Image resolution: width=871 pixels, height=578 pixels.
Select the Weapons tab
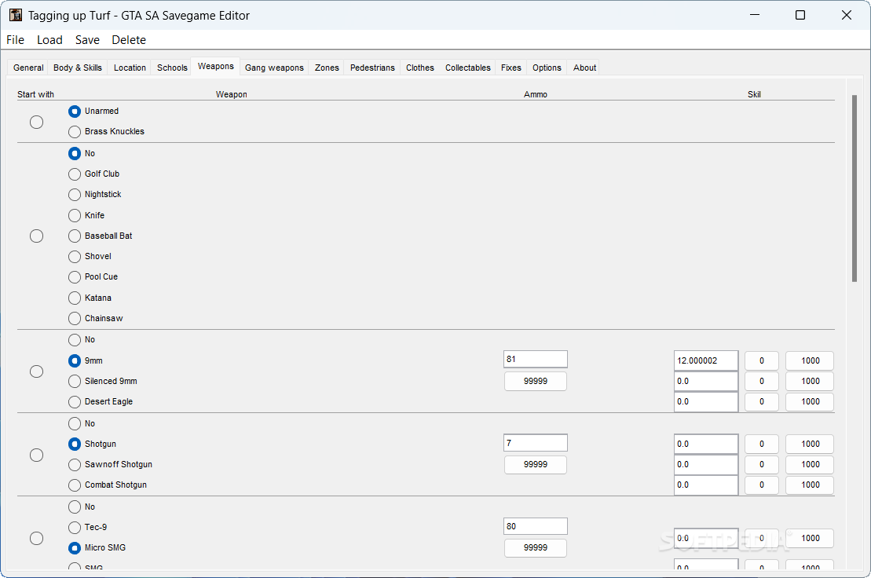point(215,66)
